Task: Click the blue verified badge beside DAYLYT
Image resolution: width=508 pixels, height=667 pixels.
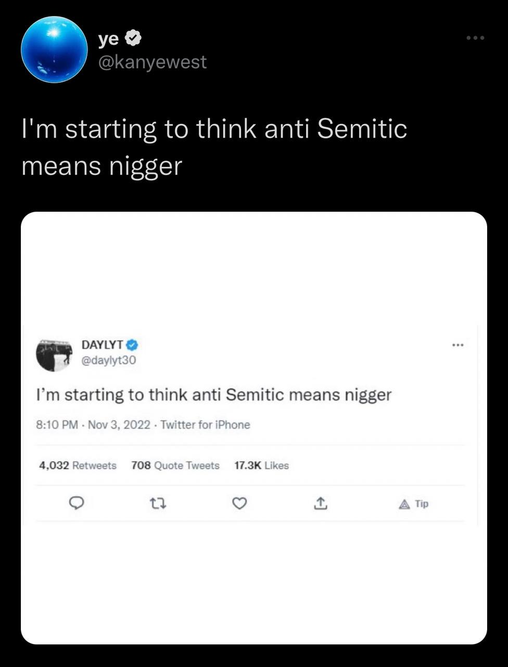Action: pos(132,344)
